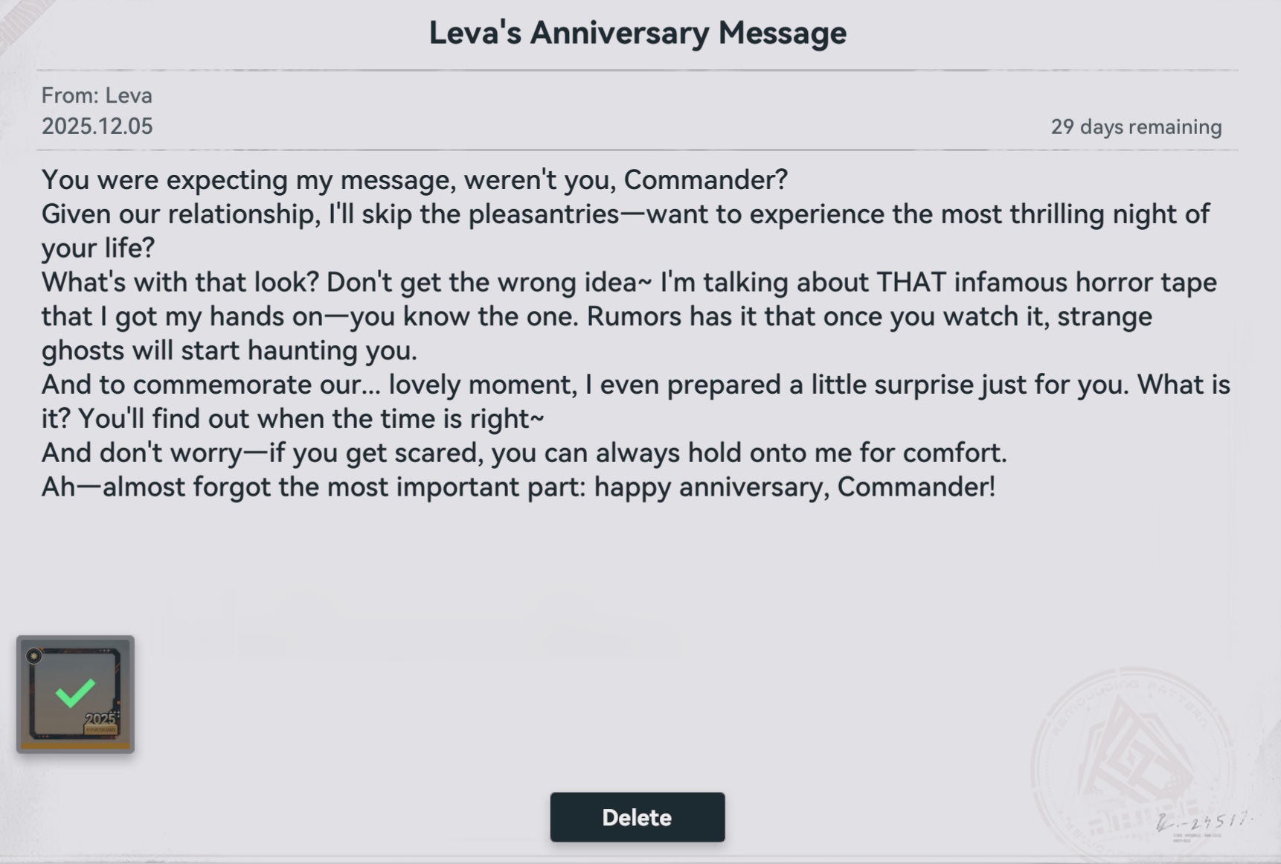
Task: Click the word THAT in the message
Action: (x=911, y=283)
